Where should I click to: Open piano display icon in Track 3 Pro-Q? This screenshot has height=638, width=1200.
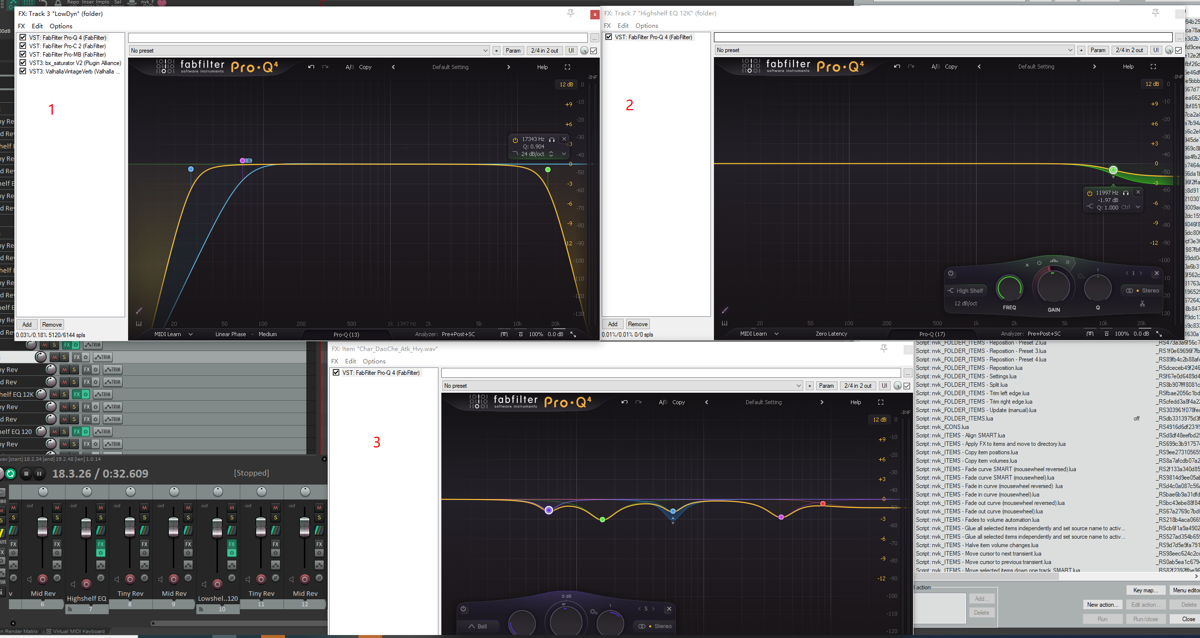point(139,324)
